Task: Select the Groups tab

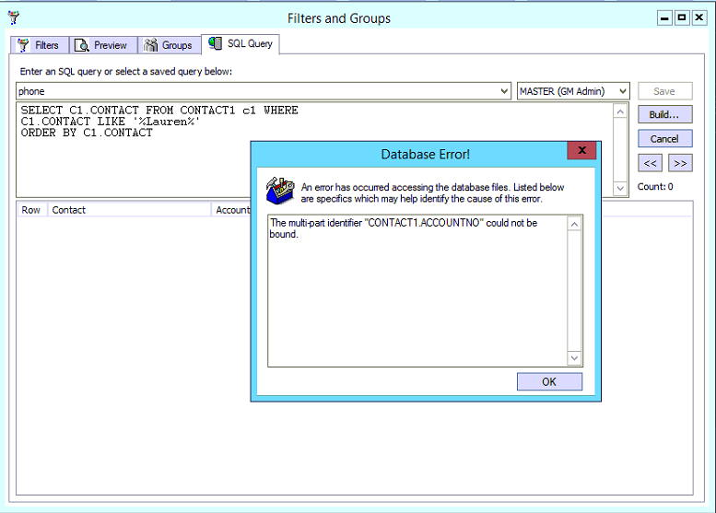Action: (169, 45)
